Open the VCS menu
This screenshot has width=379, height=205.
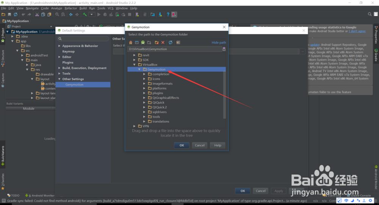click(110, 8)
